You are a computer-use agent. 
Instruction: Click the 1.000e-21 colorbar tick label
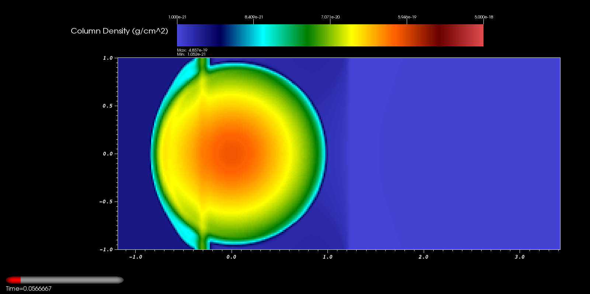pos(177,17)
